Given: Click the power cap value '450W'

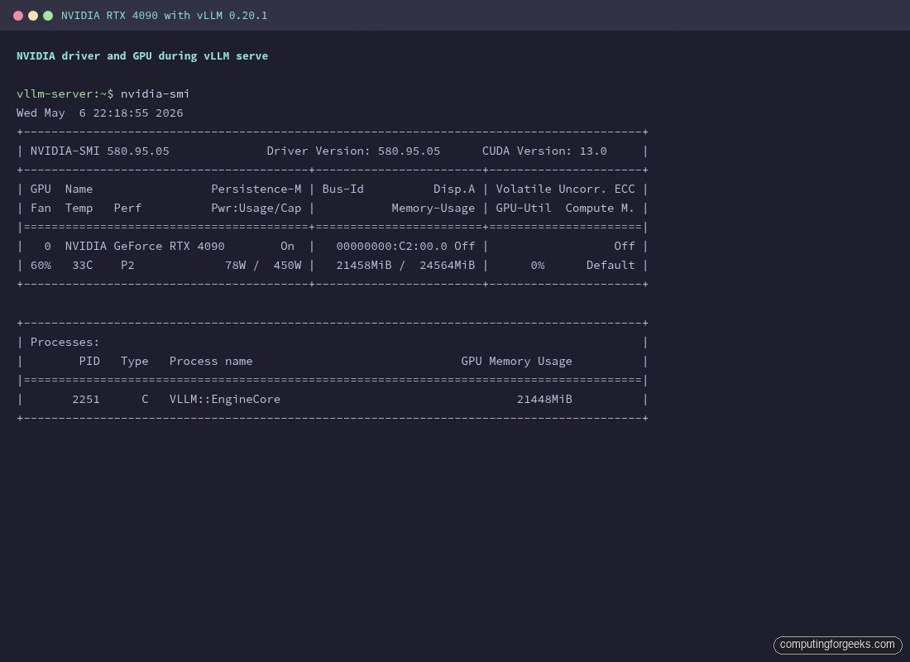Looking at the screenshot, I should click(287, 266).
